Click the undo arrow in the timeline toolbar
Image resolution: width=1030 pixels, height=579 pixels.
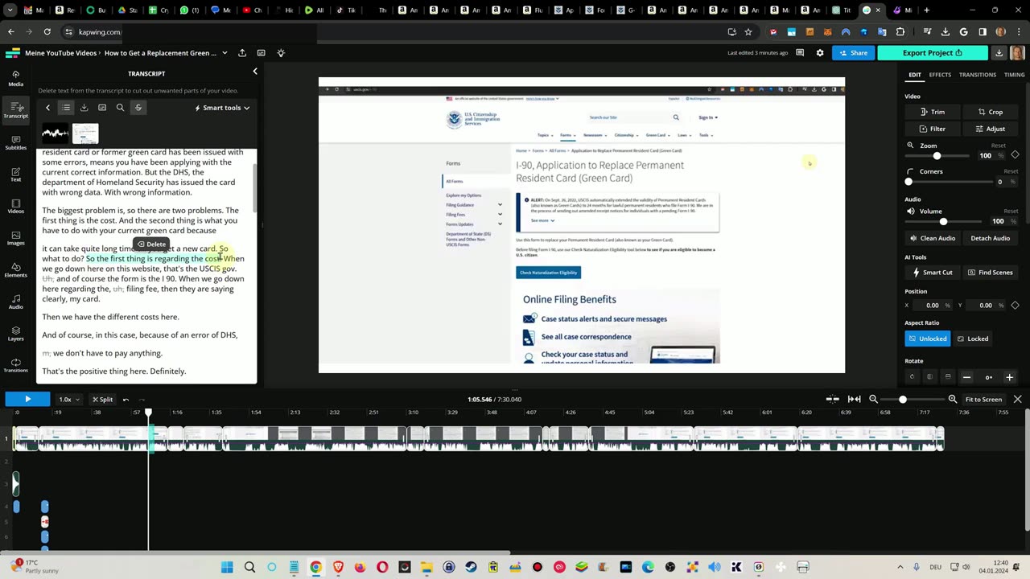[x=126, y=400]
